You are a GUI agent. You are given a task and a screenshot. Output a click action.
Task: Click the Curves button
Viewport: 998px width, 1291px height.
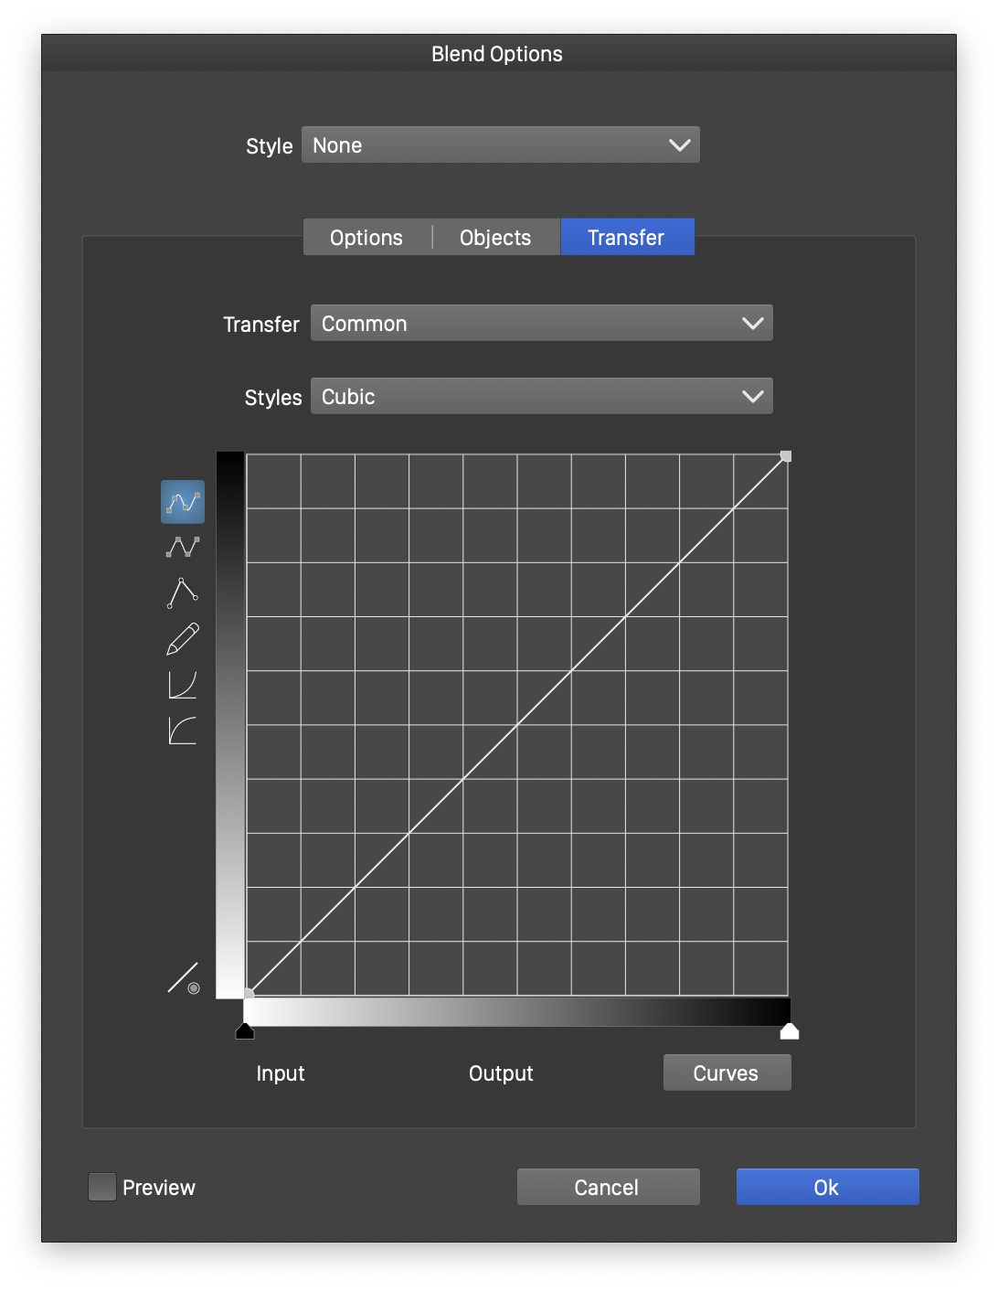tap(727, 1072)
